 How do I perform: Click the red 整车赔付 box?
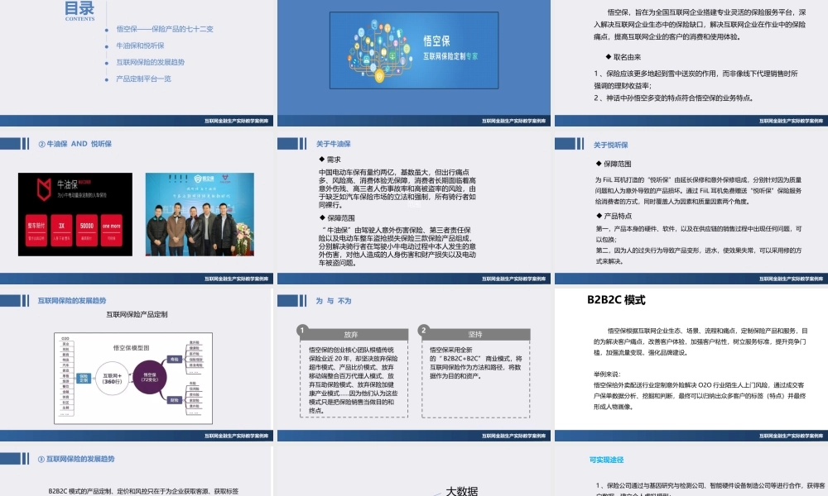pos(36,230)
